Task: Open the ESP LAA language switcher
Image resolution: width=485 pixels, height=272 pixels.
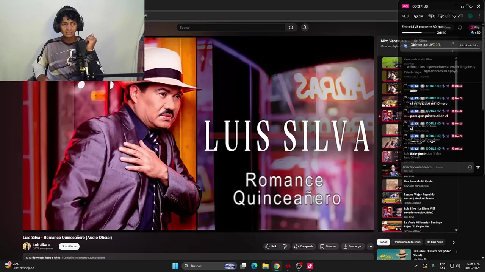Action: (443, 266)
